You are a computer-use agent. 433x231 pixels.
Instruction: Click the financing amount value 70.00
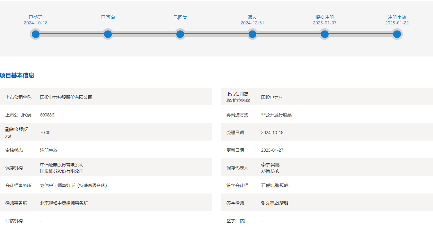click(45, 133)
